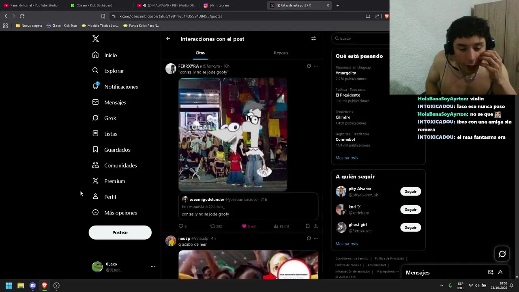
Task: Open Perfil in the sidebar
Action: point(104,197)
